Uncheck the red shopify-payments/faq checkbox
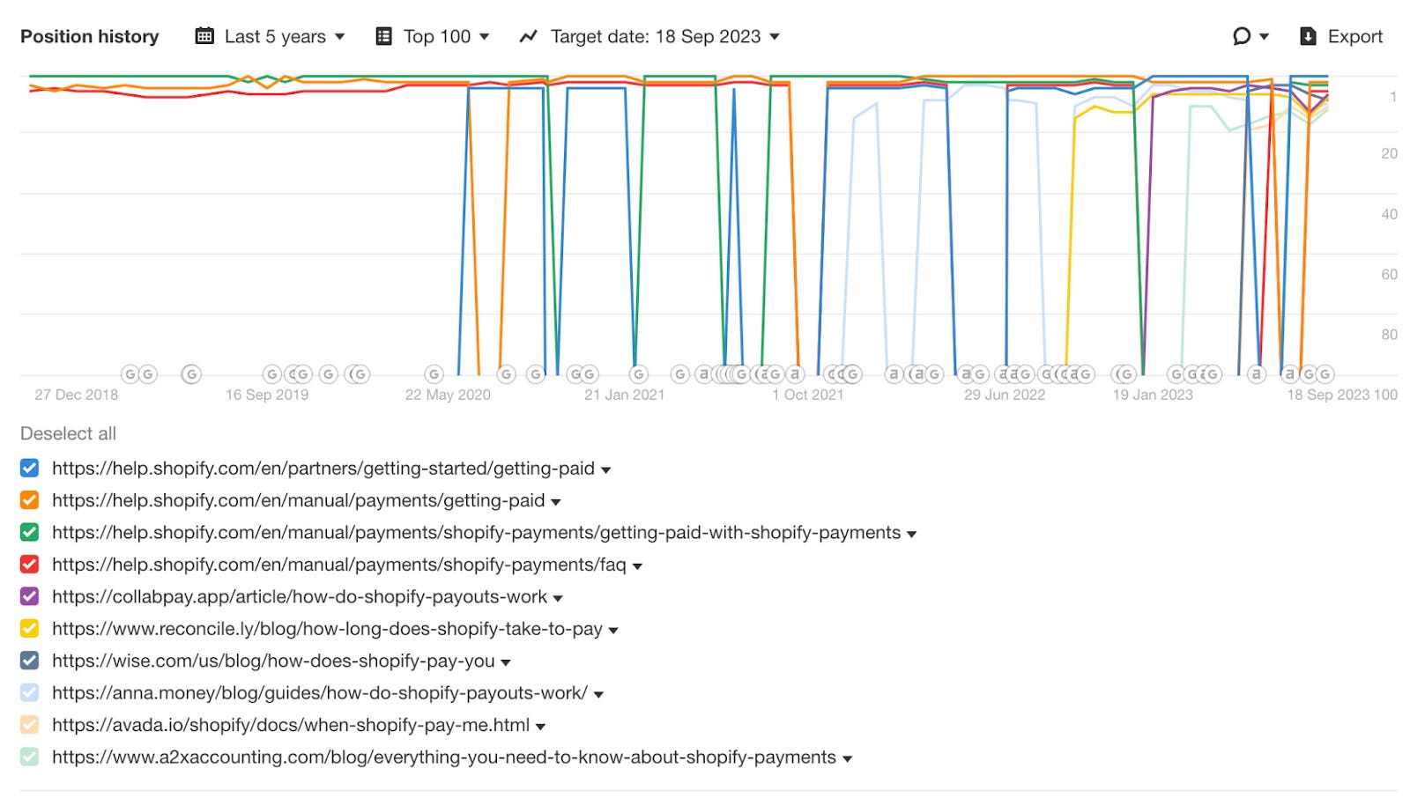 coord(29,565)
